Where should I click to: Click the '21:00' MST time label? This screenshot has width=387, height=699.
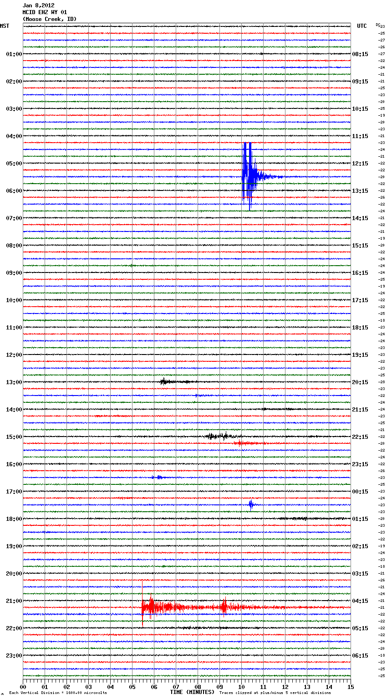[x=14, y=601]
